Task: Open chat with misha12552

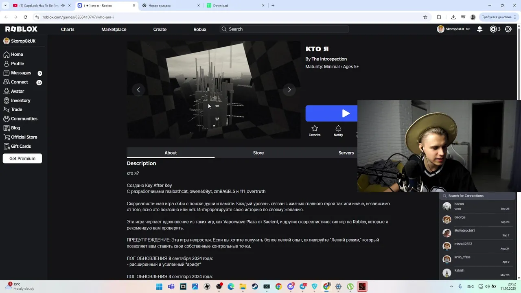Action: click(x=477, y=246)
